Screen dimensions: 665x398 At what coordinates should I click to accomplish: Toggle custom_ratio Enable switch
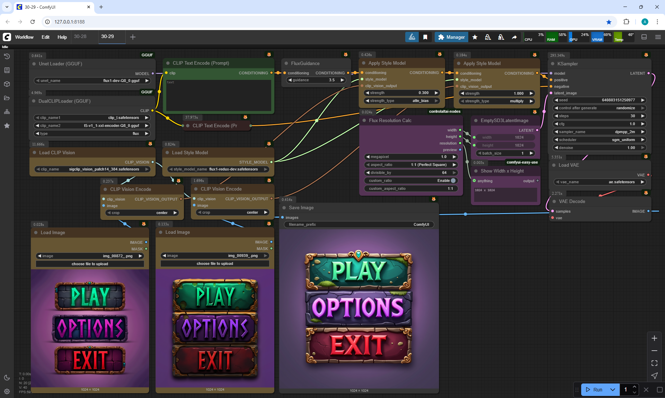click(453, 181)
